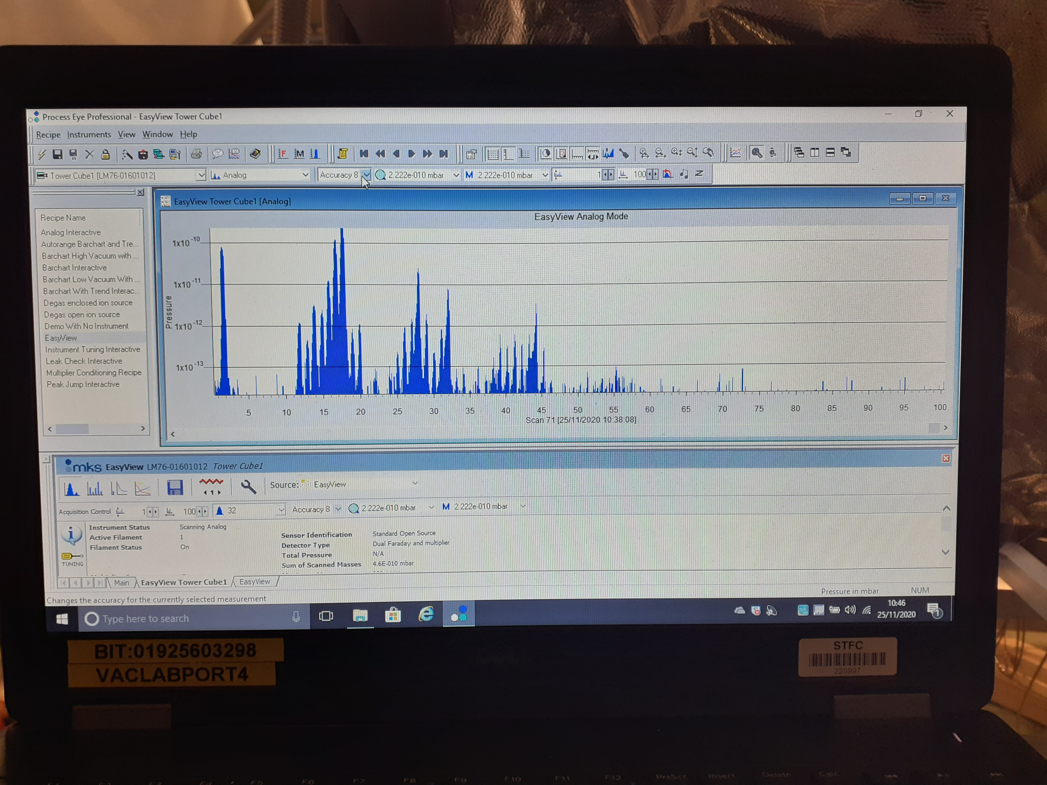Image resolution: width=1047 pixels, height=785 pixels.
Task: Click recipe list horizontal scrollbar right arrow
Action: [143, 428]
